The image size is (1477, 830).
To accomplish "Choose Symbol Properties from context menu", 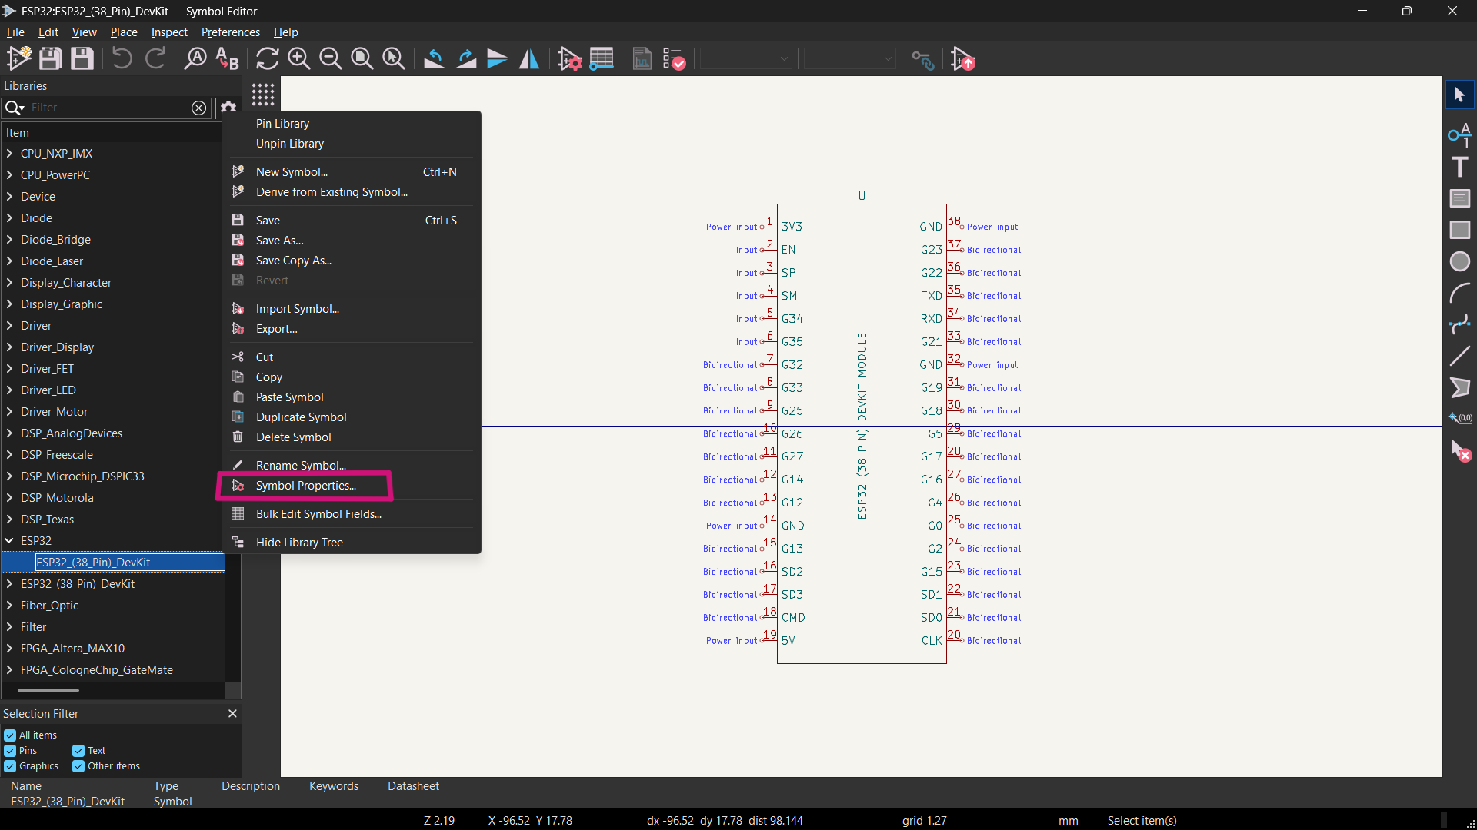I will [352, 486].
